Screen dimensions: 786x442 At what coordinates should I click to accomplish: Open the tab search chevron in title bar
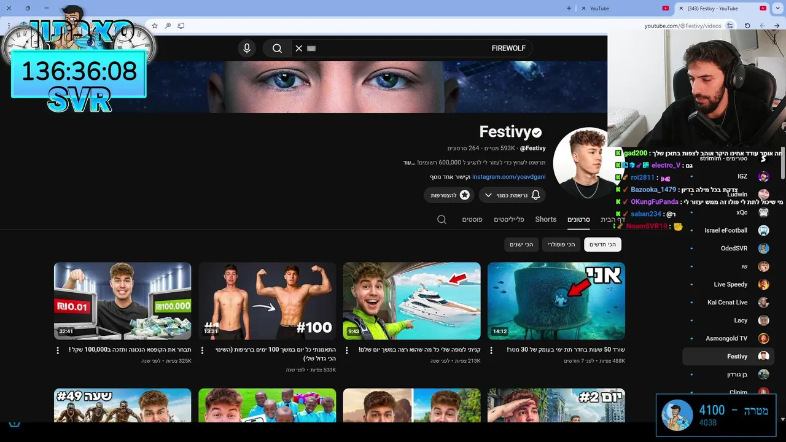click(778, 9)
